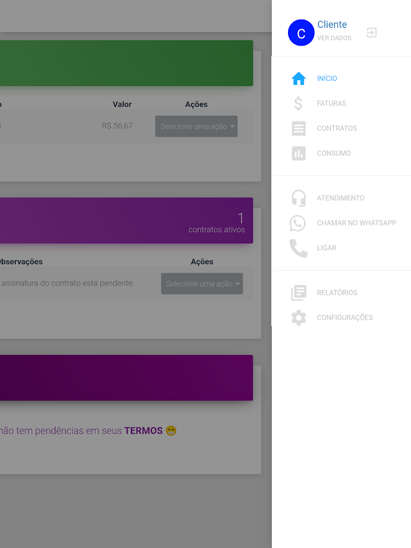Click the 'Valor' column header
Viewport: 411px width, 548px height.
[x=122, y=104]
